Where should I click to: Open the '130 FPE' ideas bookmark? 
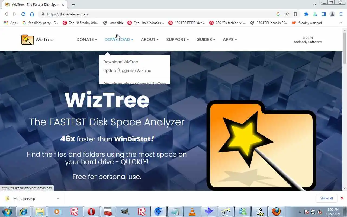[187, 23]
